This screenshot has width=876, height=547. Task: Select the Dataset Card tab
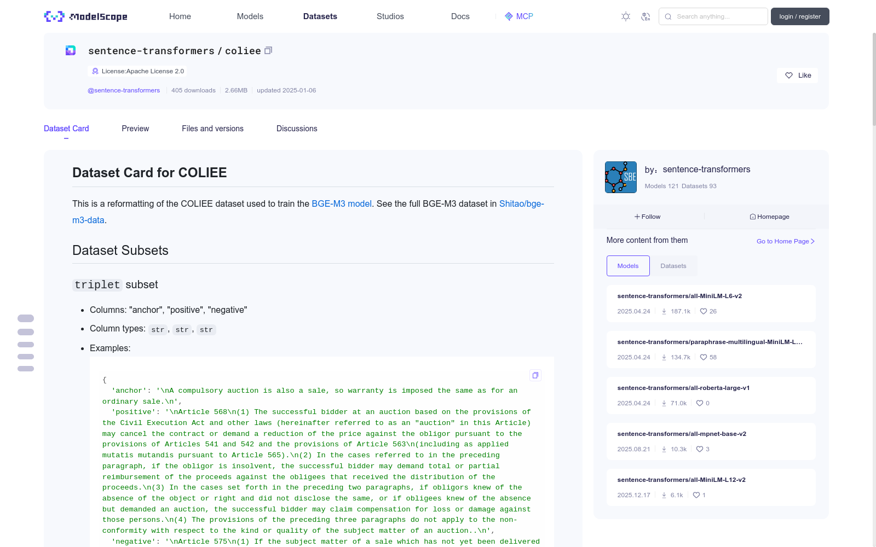pyautogui.click(x=66, y=129)
